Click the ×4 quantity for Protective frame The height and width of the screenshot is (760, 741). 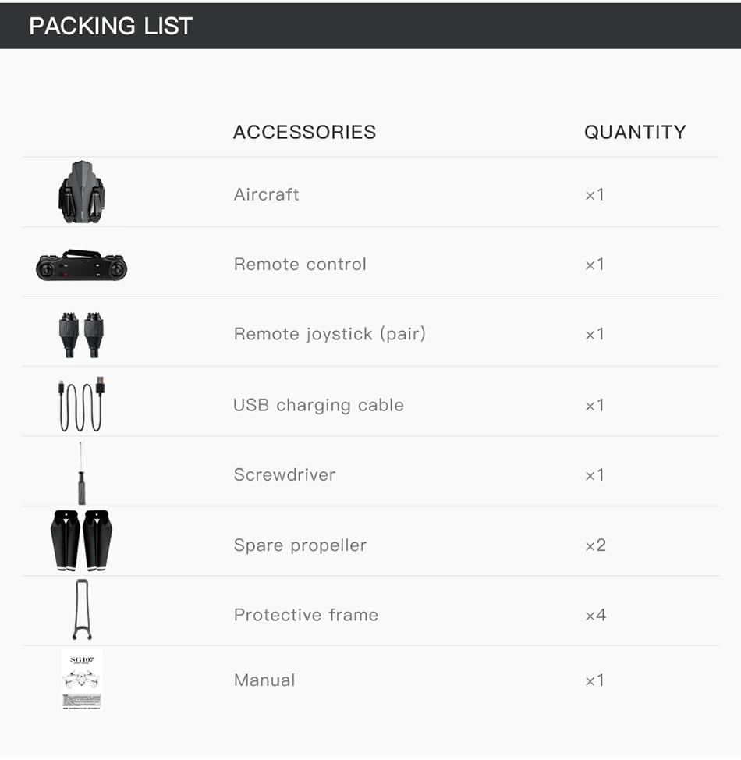595,615
